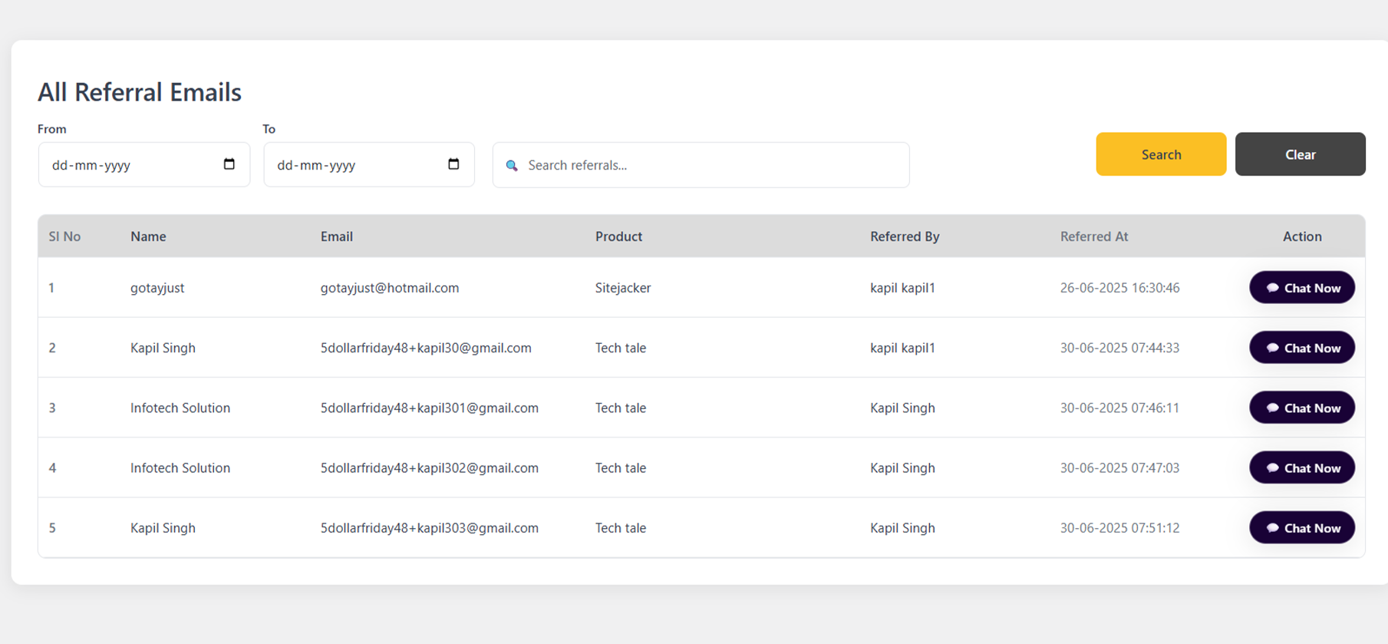Open the To date calendar picker icon
This screenshot has width=1388, height=644.
pyautogui.click(x=453, y=164)
